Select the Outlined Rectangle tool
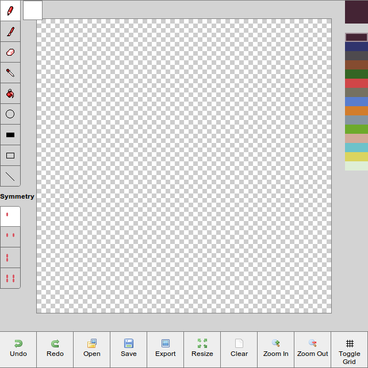Screen dimensions: 368x368 pyautogui.click(x=10, y=155)
